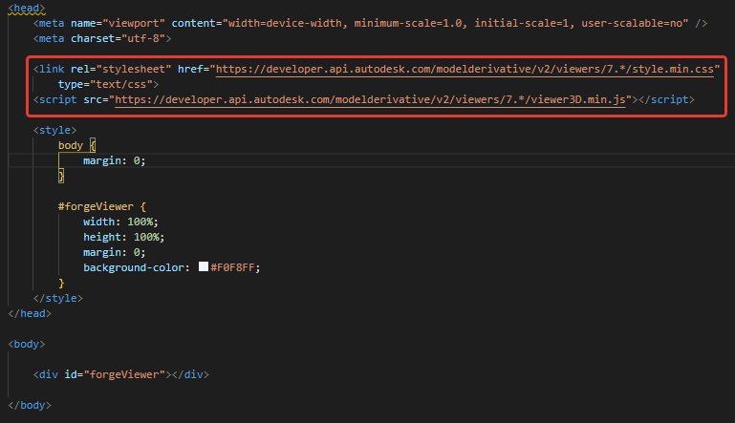Click the #forgeViewer CSS selector

click(x=96, y=206)
